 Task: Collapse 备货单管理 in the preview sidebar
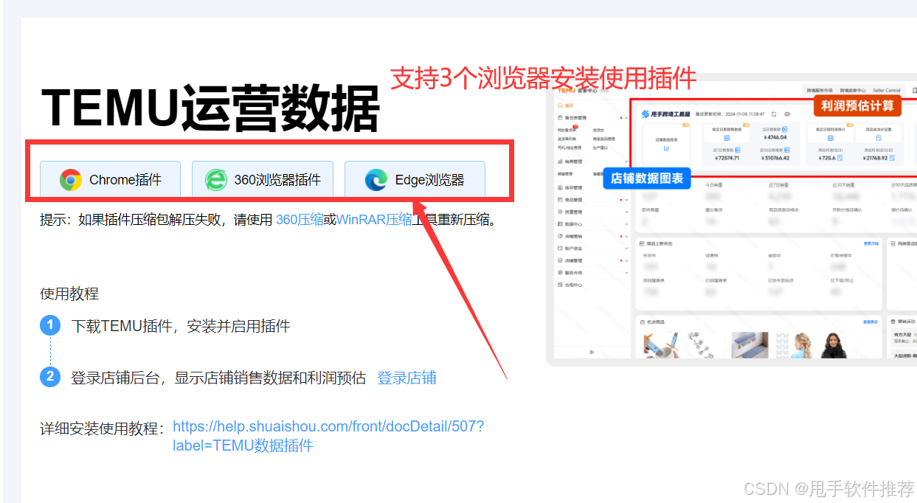click(x=626, y=118)
